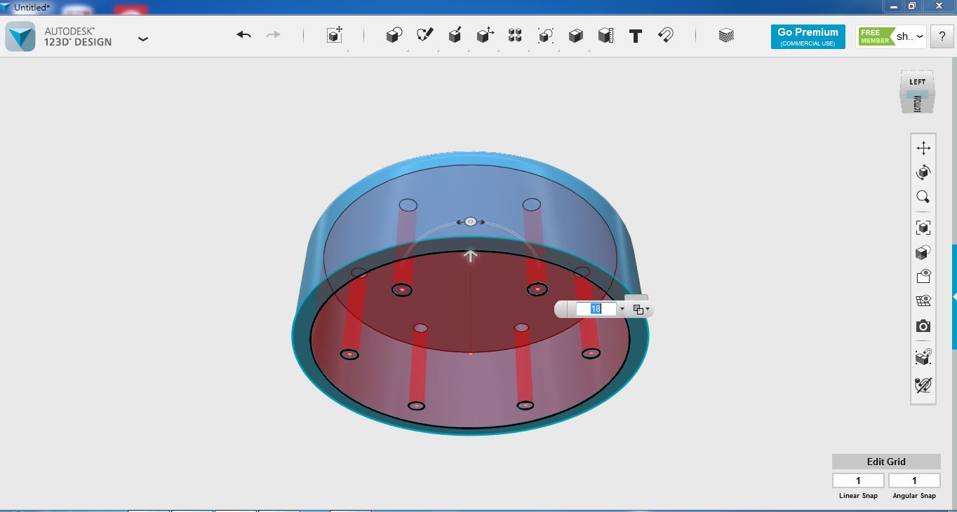The height and width of the screenshot is (512, 957).
Task: Open the Primitives menu
Action: click(x=394, y=35)
